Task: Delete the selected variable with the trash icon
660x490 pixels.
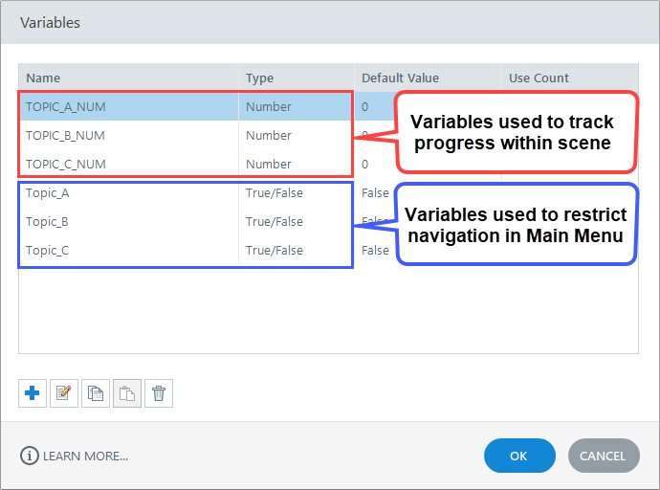Action: 159,393
